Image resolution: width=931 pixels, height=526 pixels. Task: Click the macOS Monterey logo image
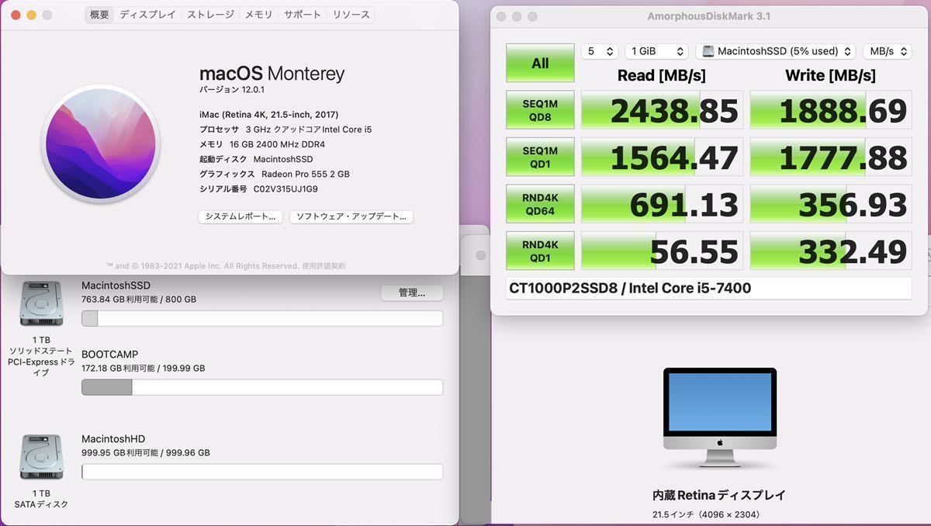(x=100, y=144)
